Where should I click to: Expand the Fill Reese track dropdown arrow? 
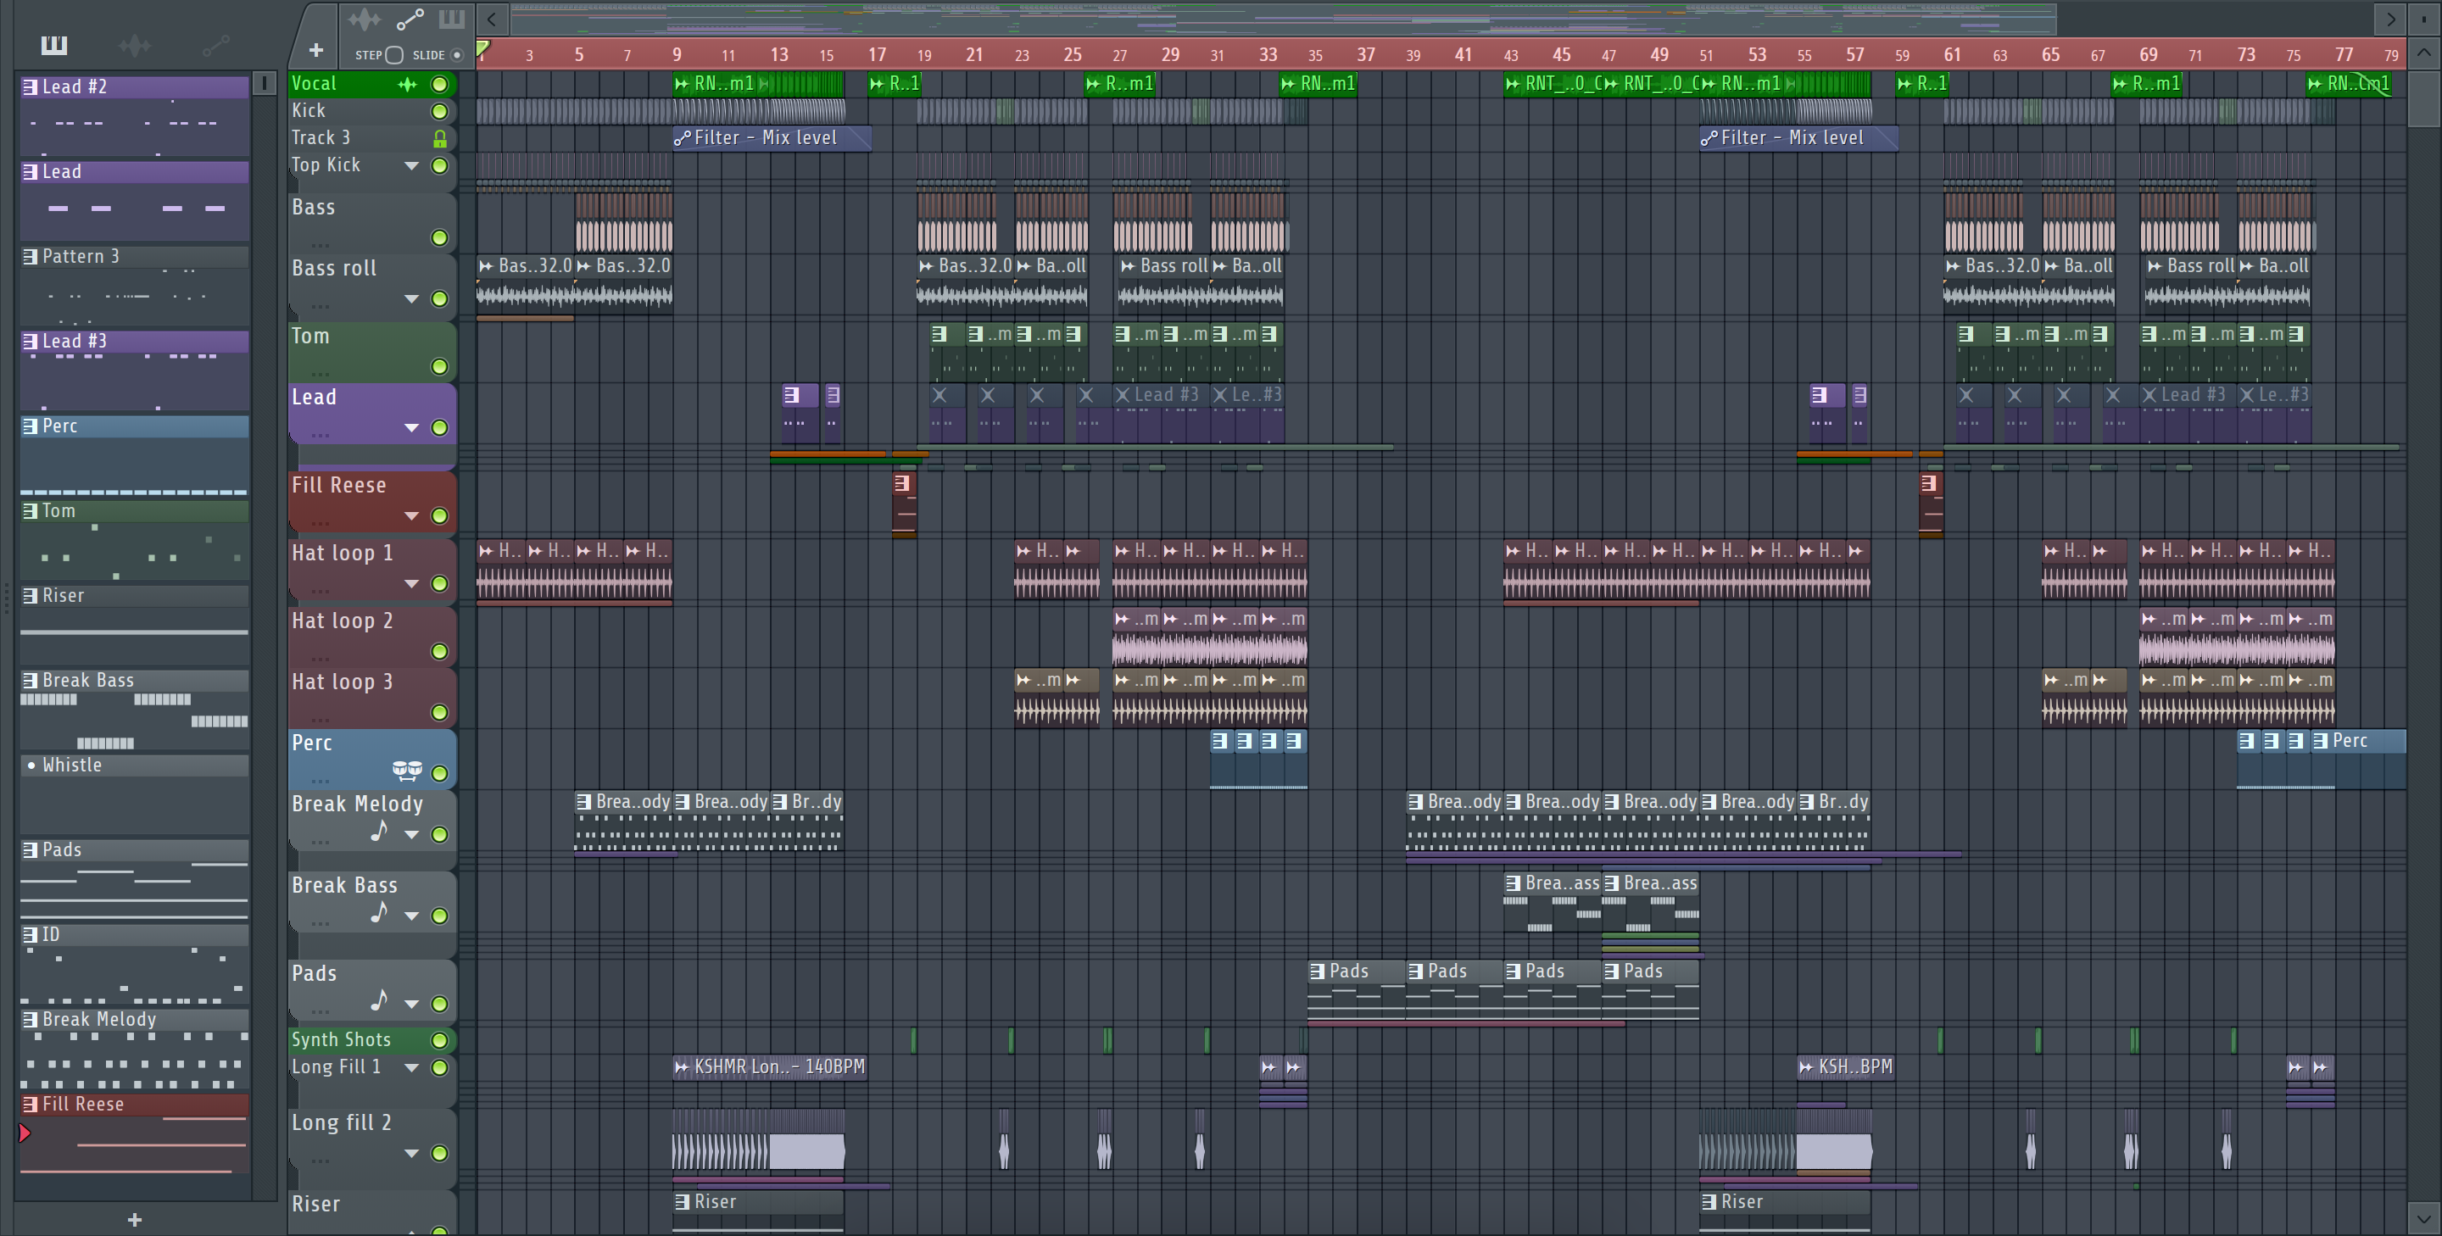411,516
